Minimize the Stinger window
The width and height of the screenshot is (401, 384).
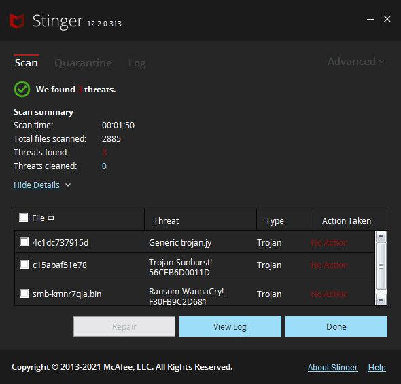pos(370,19)
